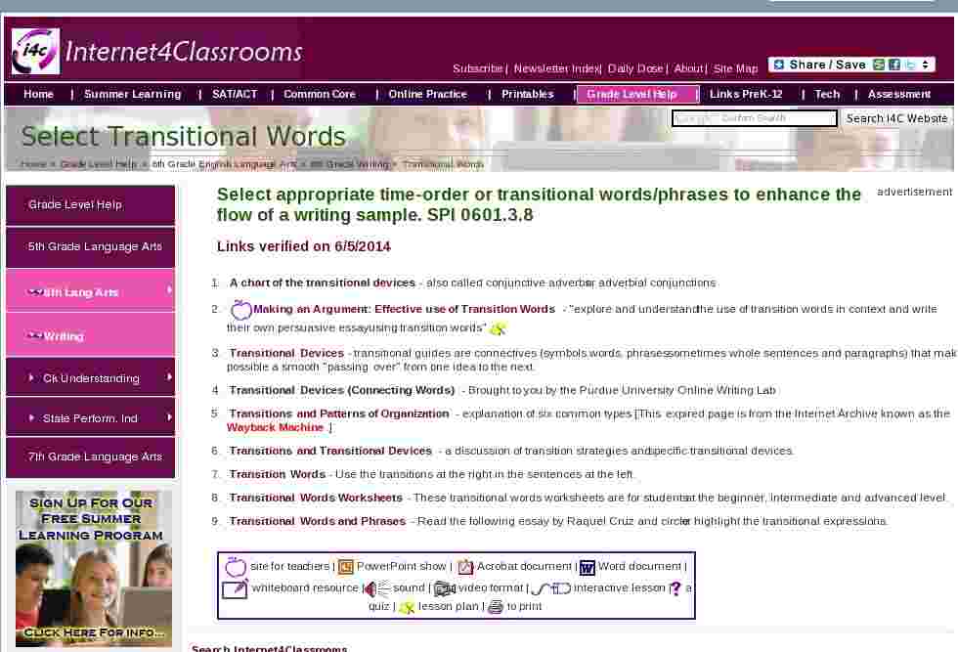Select the Writing sidebar item

click(x=90, y=335)
